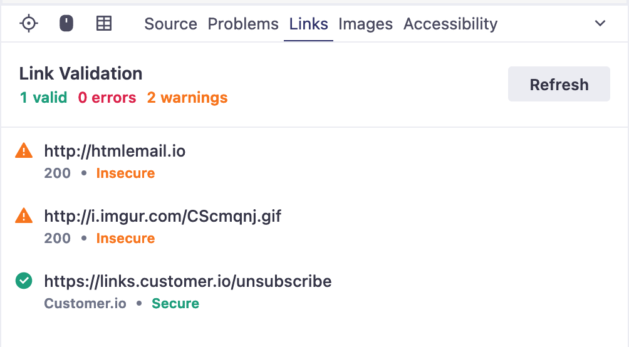Select the Links tab
Viewport: 629px width, 347px height.
[x=308, y=24]
